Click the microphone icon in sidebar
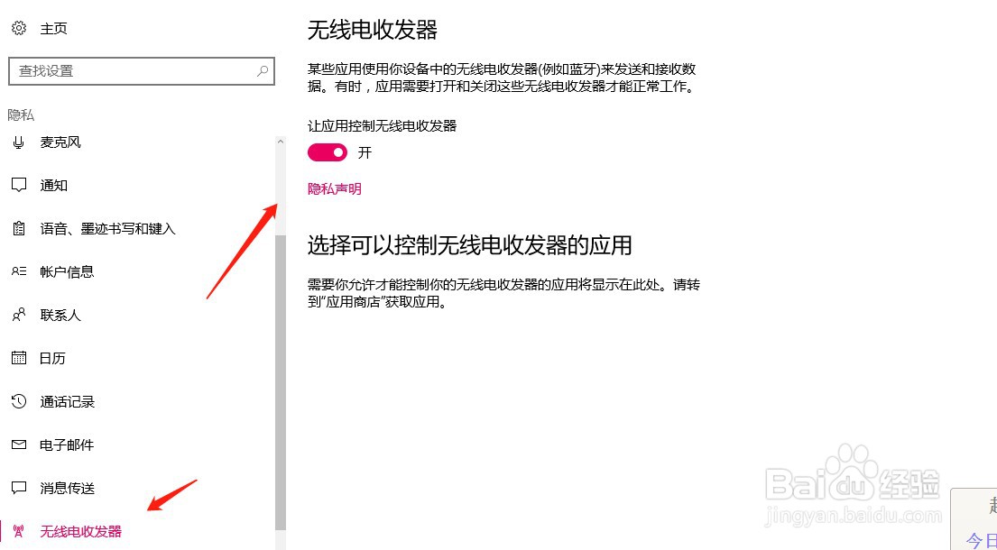Viewport: 997px width, 550px height. coord(18,142)
